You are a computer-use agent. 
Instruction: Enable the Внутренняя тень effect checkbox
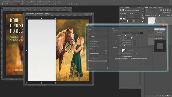point(89,44)
